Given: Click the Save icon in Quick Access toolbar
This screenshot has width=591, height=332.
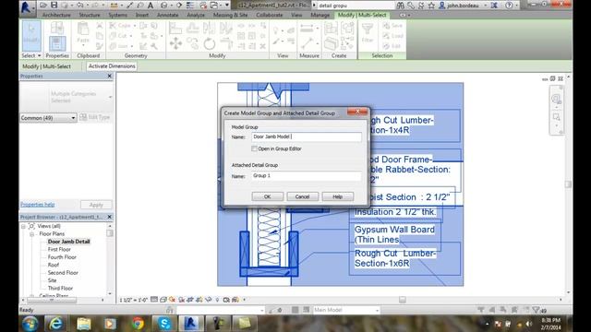Looking at the screenshot, I should (54, 6).
